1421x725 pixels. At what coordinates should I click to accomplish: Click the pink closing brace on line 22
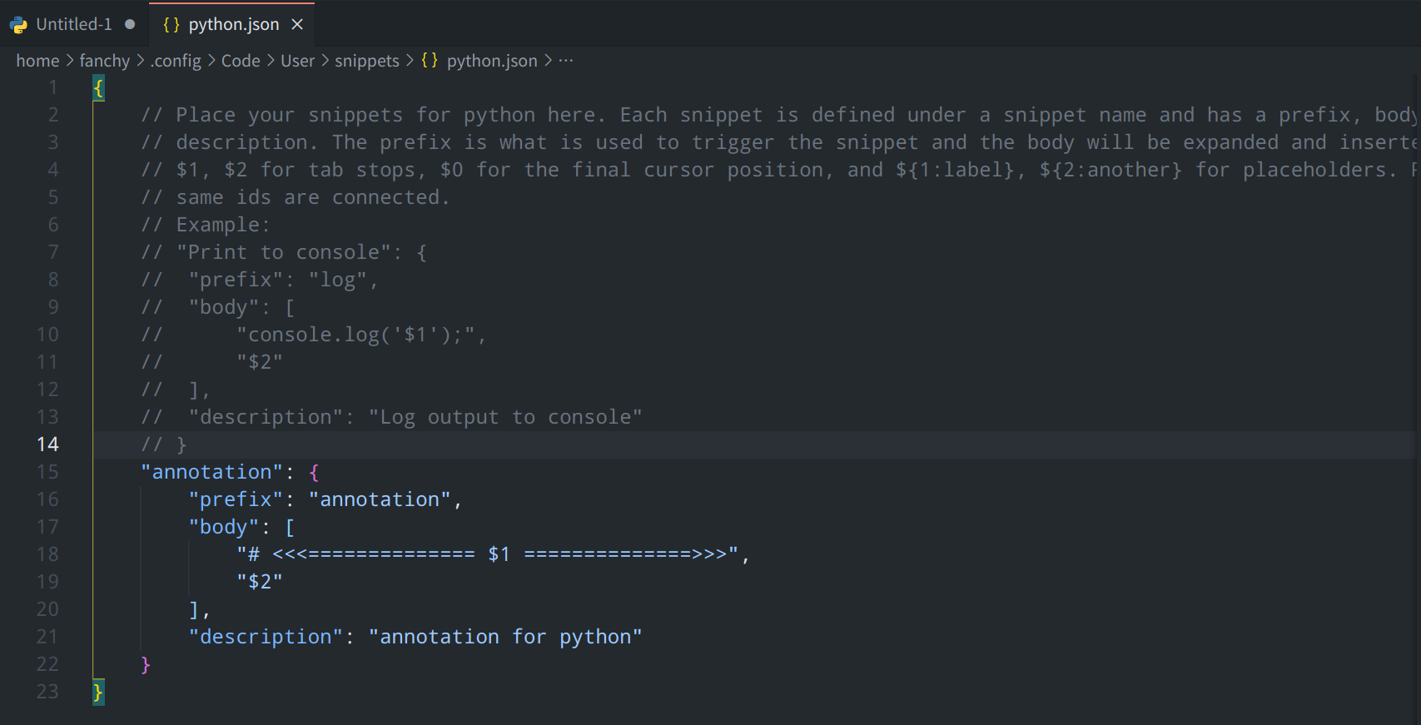tap(146, 664)
